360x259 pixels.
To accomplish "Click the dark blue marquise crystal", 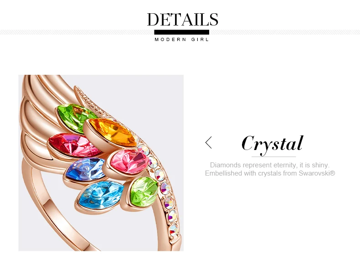I will 85,169.
